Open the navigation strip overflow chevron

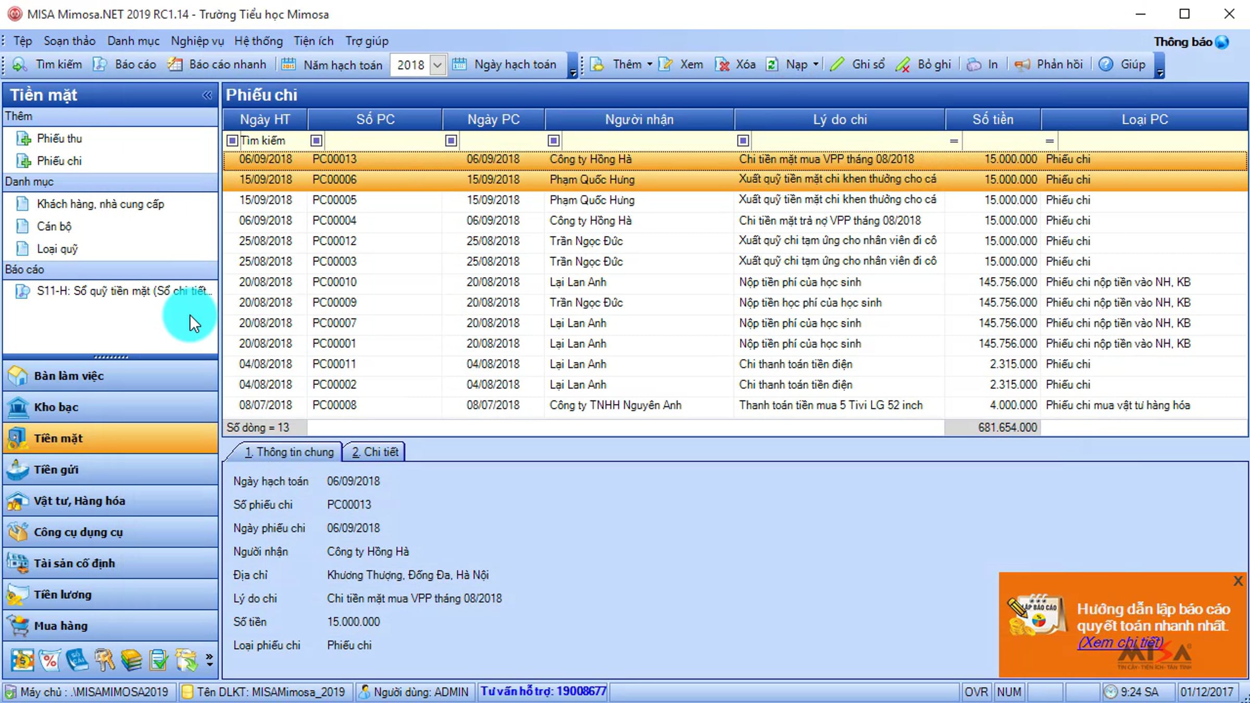click(209, 660)
